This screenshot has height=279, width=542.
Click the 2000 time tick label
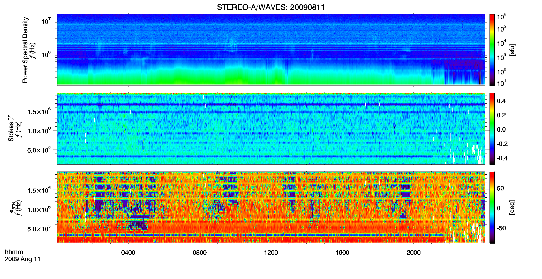pos(413,253)
